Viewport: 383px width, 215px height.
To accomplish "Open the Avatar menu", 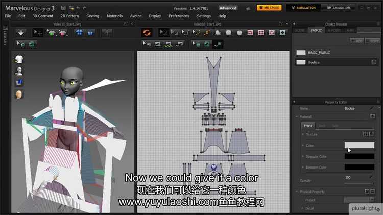I will coord(135,16).
